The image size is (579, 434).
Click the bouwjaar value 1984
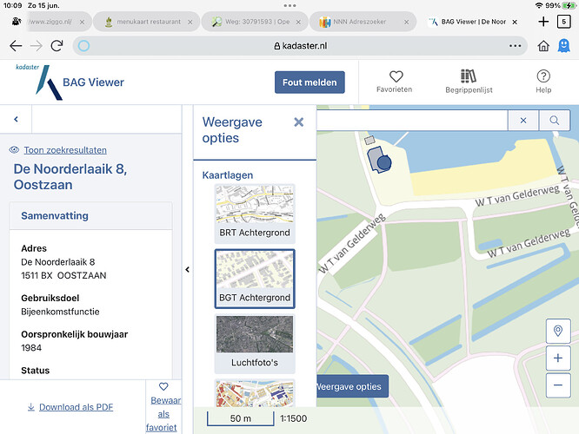tap(31, 348)
